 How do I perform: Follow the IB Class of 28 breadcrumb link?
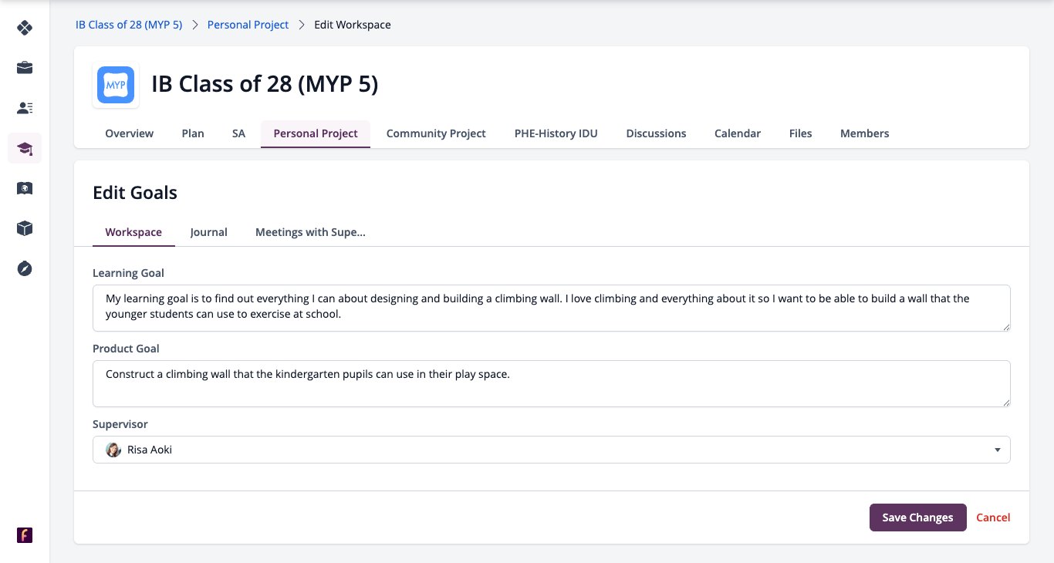point(129,25)
